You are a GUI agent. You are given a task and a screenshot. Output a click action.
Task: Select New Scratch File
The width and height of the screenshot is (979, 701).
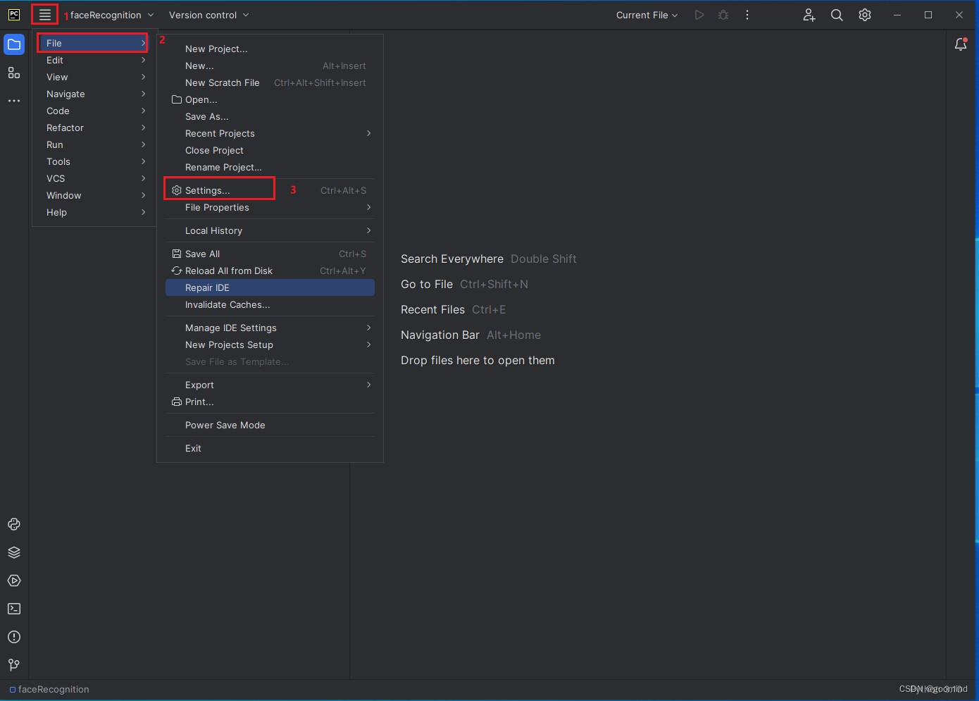point(270,82)
